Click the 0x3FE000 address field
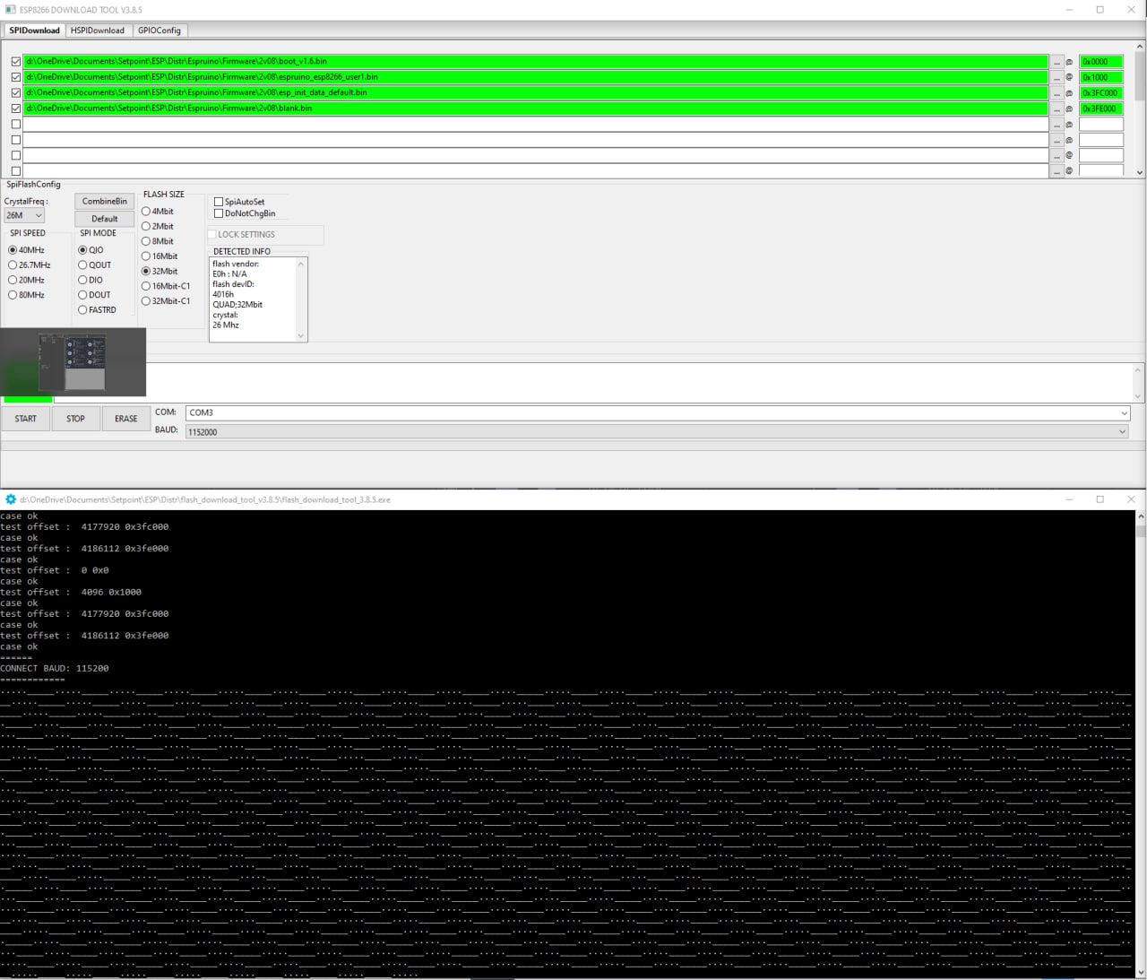1147x980 pixels. coord(1101,108)
